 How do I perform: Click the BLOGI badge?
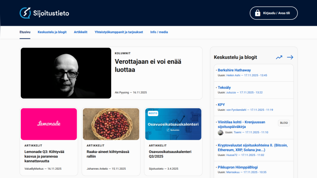[284, 123]
